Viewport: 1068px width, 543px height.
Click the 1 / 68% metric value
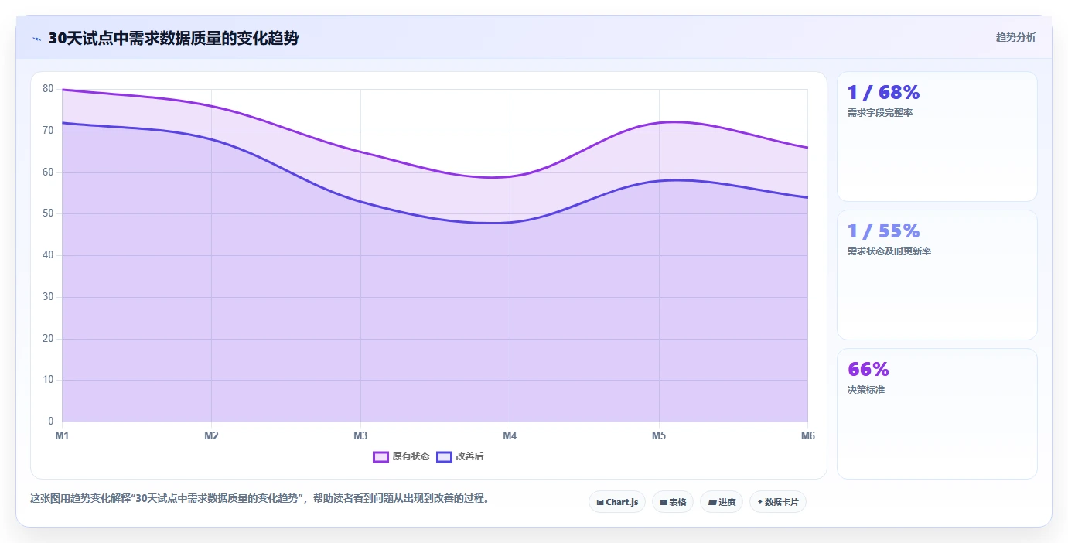tap(883, 93)
